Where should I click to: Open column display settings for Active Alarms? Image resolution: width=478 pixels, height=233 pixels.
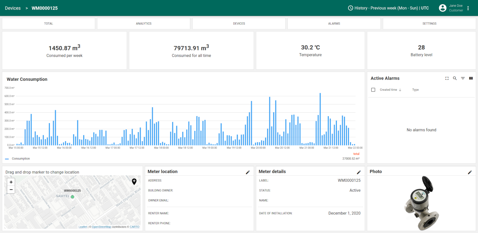pyautogui.click(x=471, y=78)
